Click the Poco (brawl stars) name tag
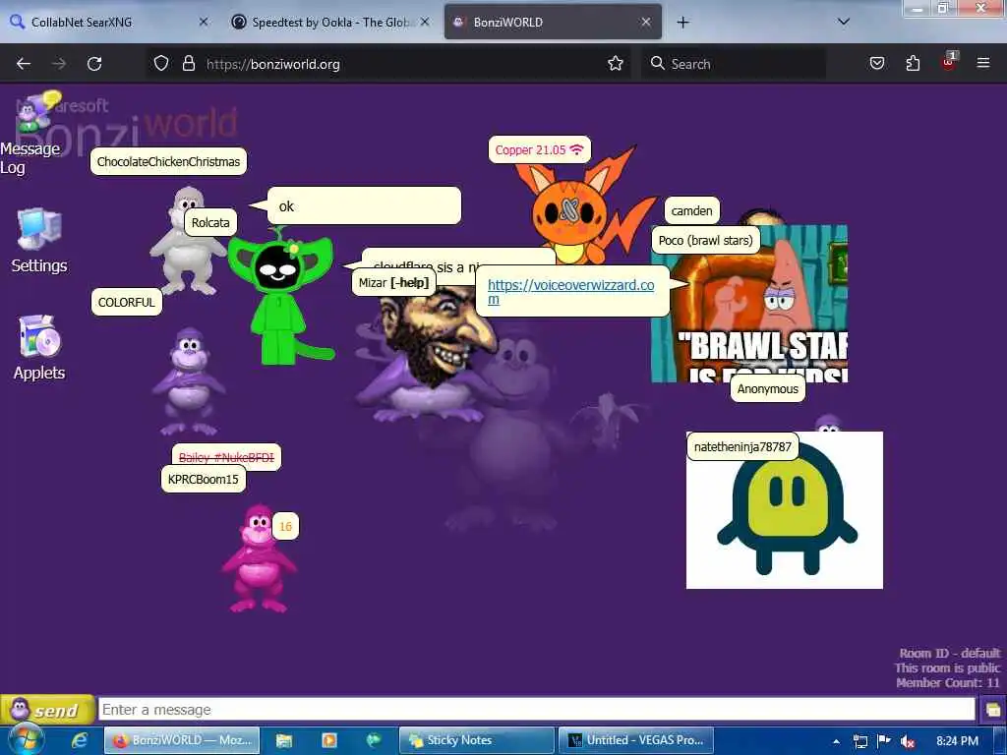Viewport: 1007px width, 755px height. [705, 240]
